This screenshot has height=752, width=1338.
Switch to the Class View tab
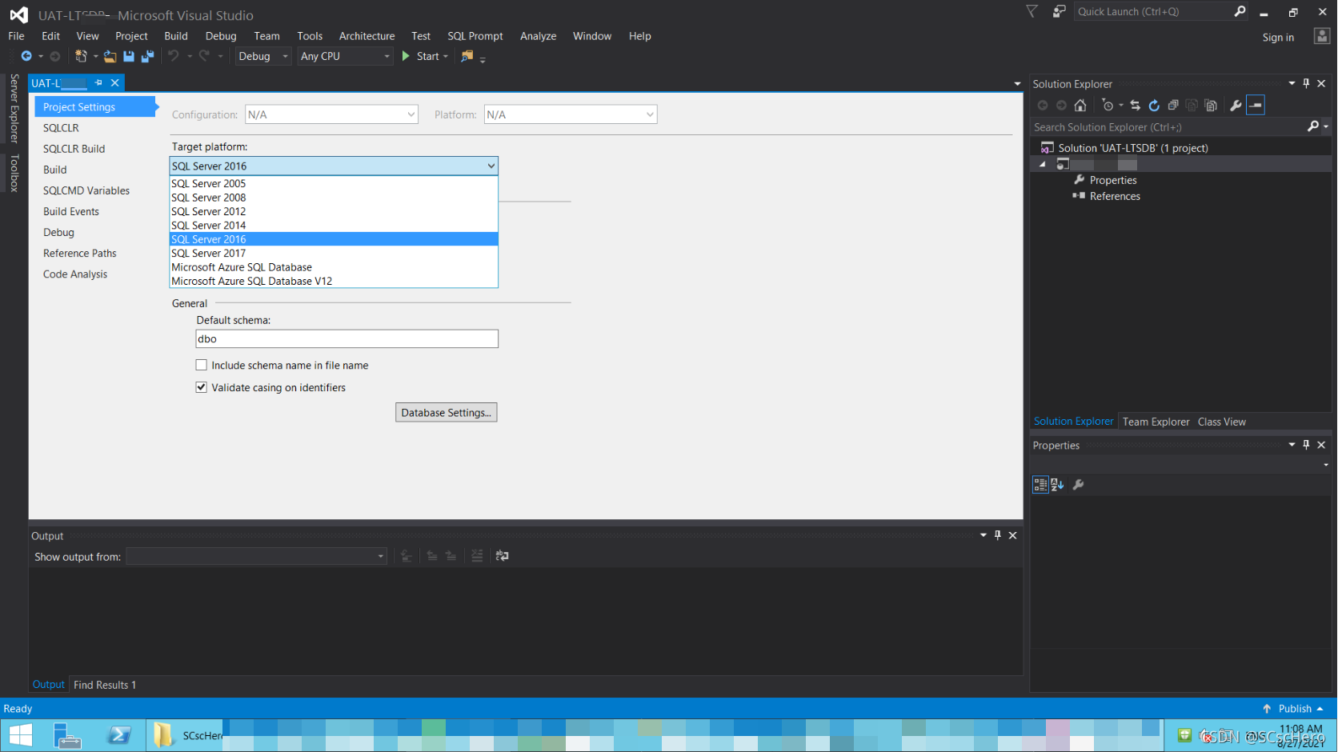pos(1221,422)
